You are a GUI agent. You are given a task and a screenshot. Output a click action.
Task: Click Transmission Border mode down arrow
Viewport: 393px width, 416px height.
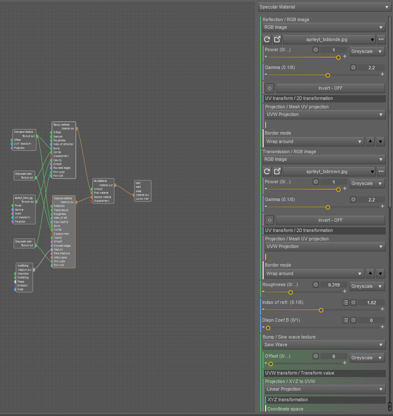(x=380, y=273)
